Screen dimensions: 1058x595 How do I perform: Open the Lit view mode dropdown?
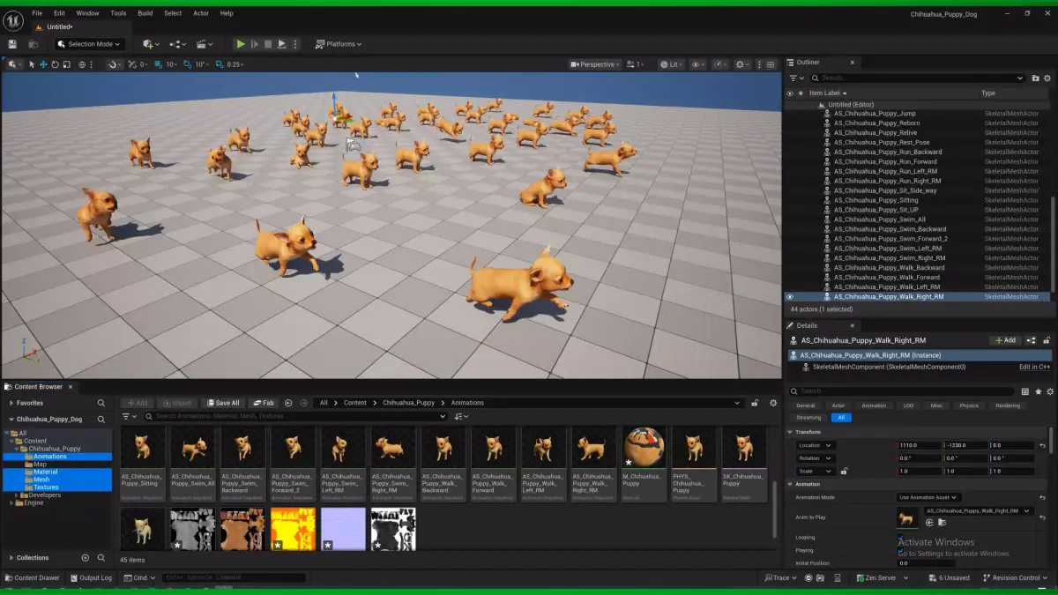click(671, 64)
